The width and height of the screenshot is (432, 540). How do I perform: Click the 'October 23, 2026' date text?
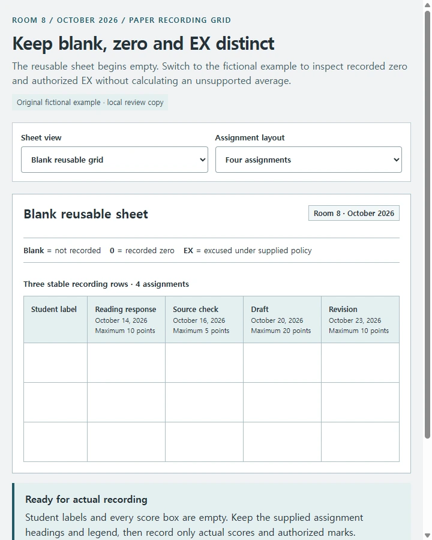coord(355,320)
